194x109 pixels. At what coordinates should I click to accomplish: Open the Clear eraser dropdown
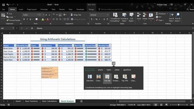(160, 20)
